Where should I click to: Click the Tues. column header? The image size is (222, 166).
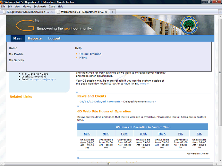coord(125,134)
